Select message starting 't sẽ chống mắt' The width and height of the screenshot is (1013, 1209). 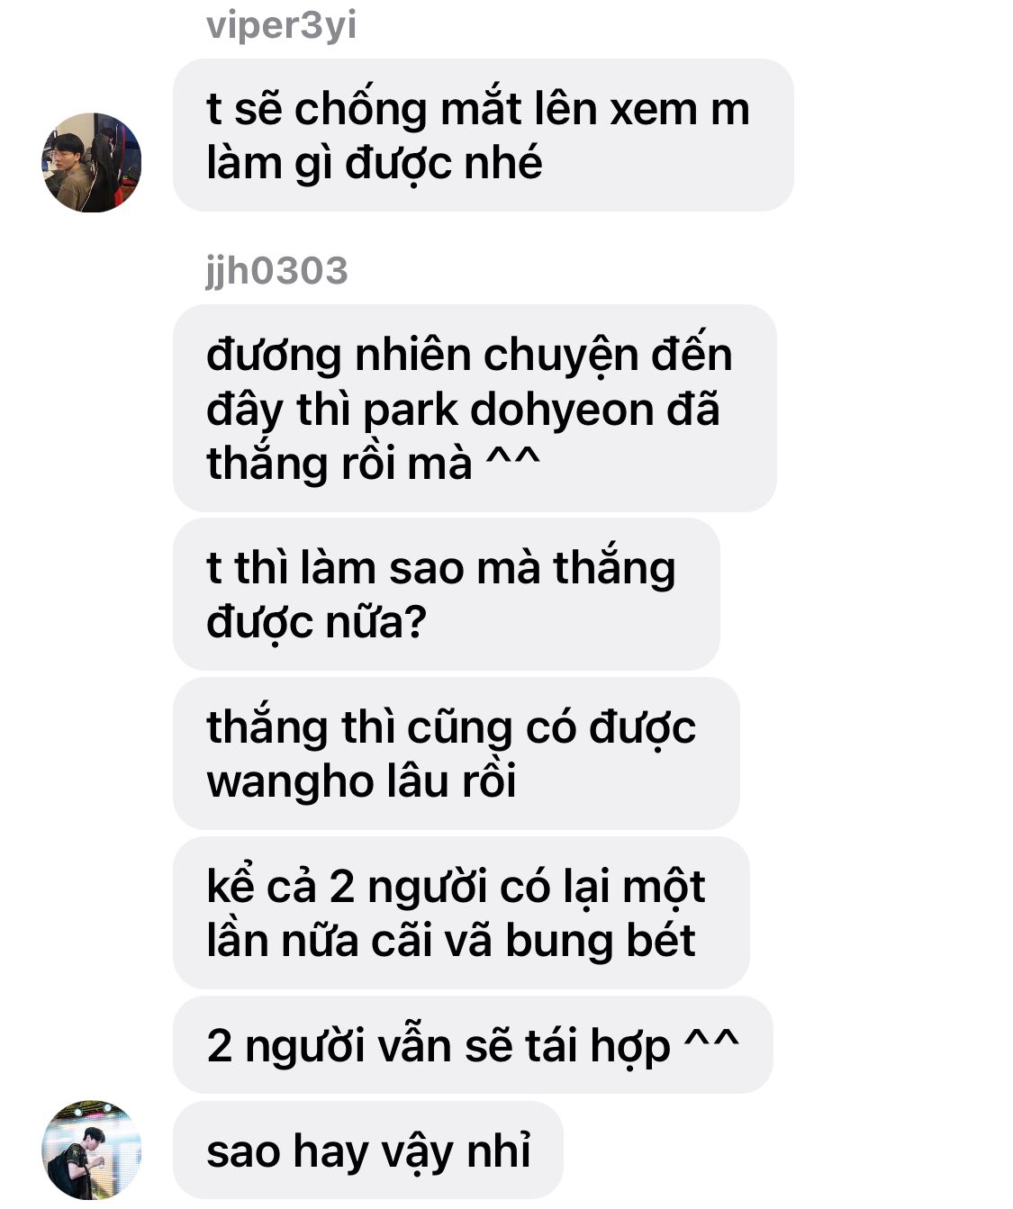pyautogui.click(x=483, y=135)
